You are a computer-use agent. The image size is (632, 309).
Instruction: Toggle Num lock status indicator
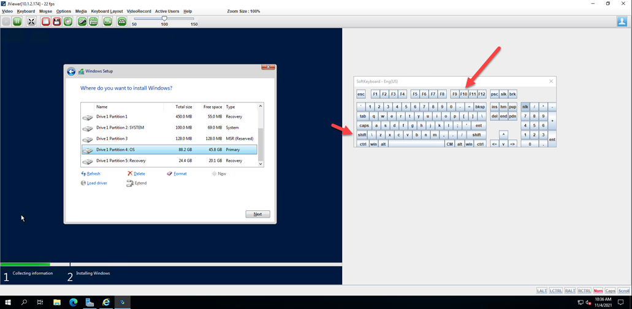tap(598, 291)
